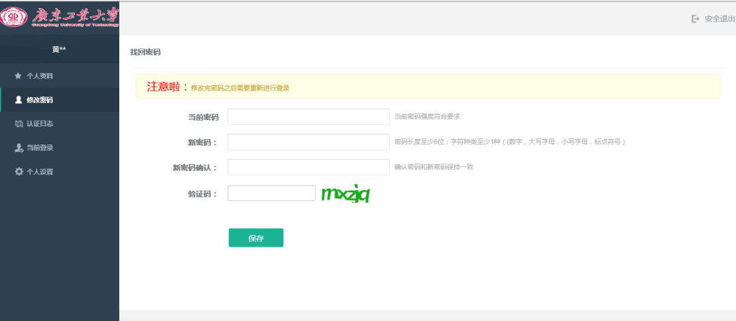Screen dimensions: 736x321
Task: Focus the 新密码确认 input field
Action: pos(309,167)
